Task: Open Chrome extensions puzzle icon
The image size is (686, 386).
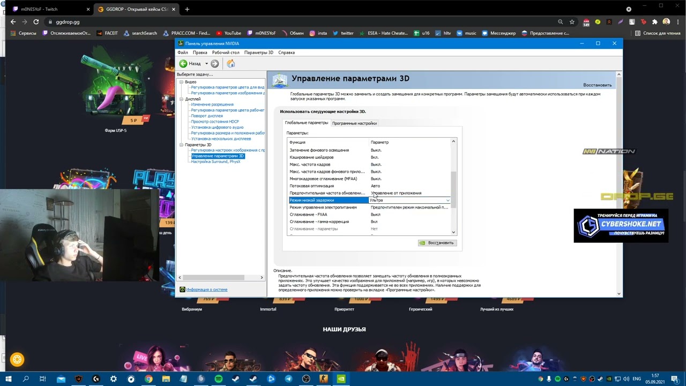Action: 654,22
